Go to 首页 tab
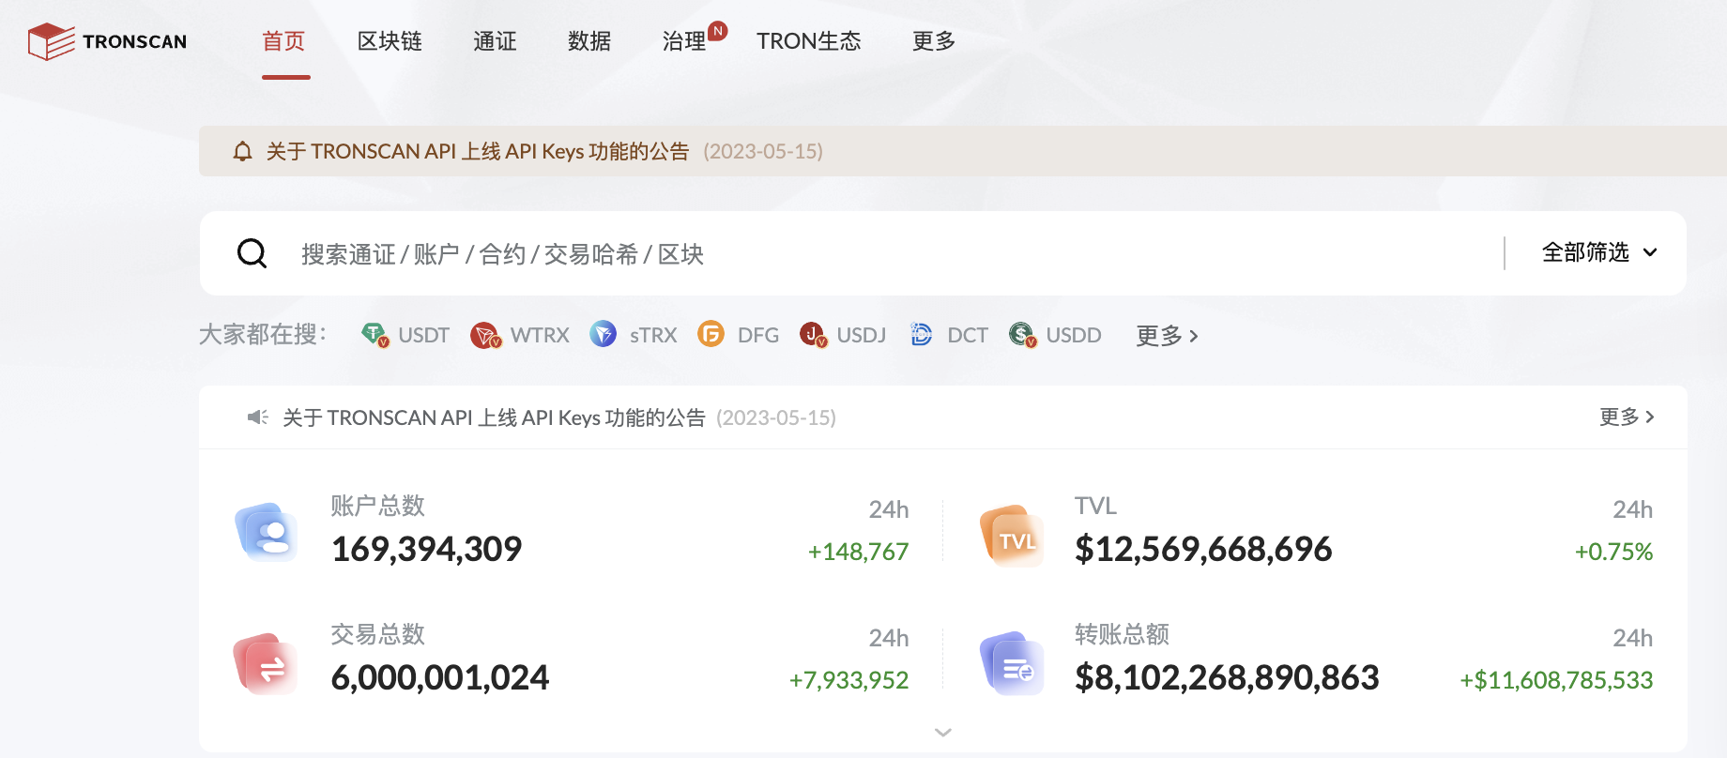Screen dimensions: 1727x758 pos(283,41)
